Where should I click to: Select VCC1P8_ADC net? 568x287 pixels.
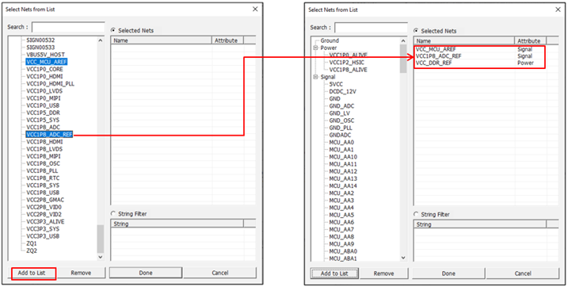tap(43, 127)
